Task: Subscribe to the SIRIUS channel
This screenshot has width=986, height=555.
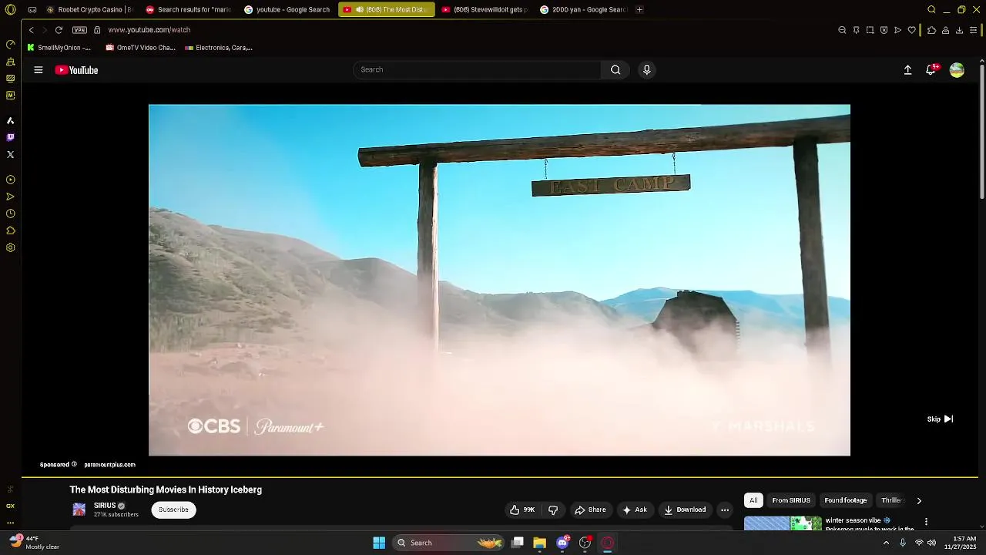Action: (x=173, y=510)
